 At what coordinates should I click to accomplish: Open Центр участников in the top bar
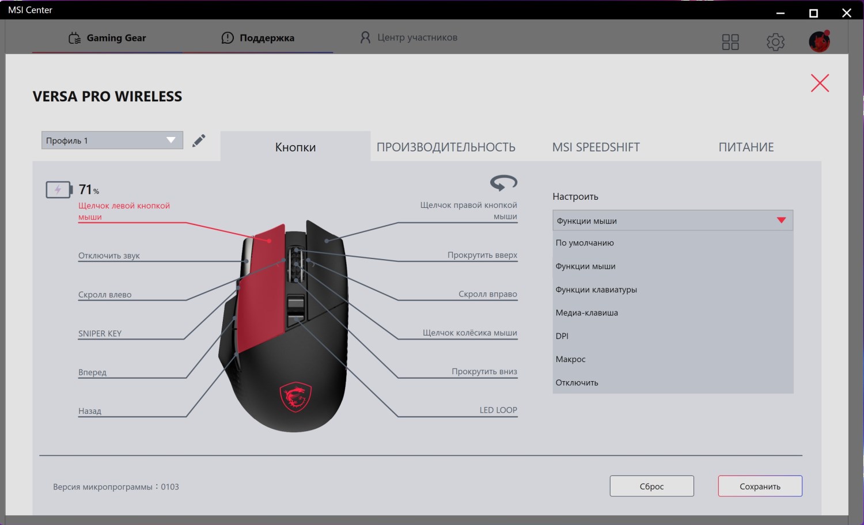pos(408,37)
